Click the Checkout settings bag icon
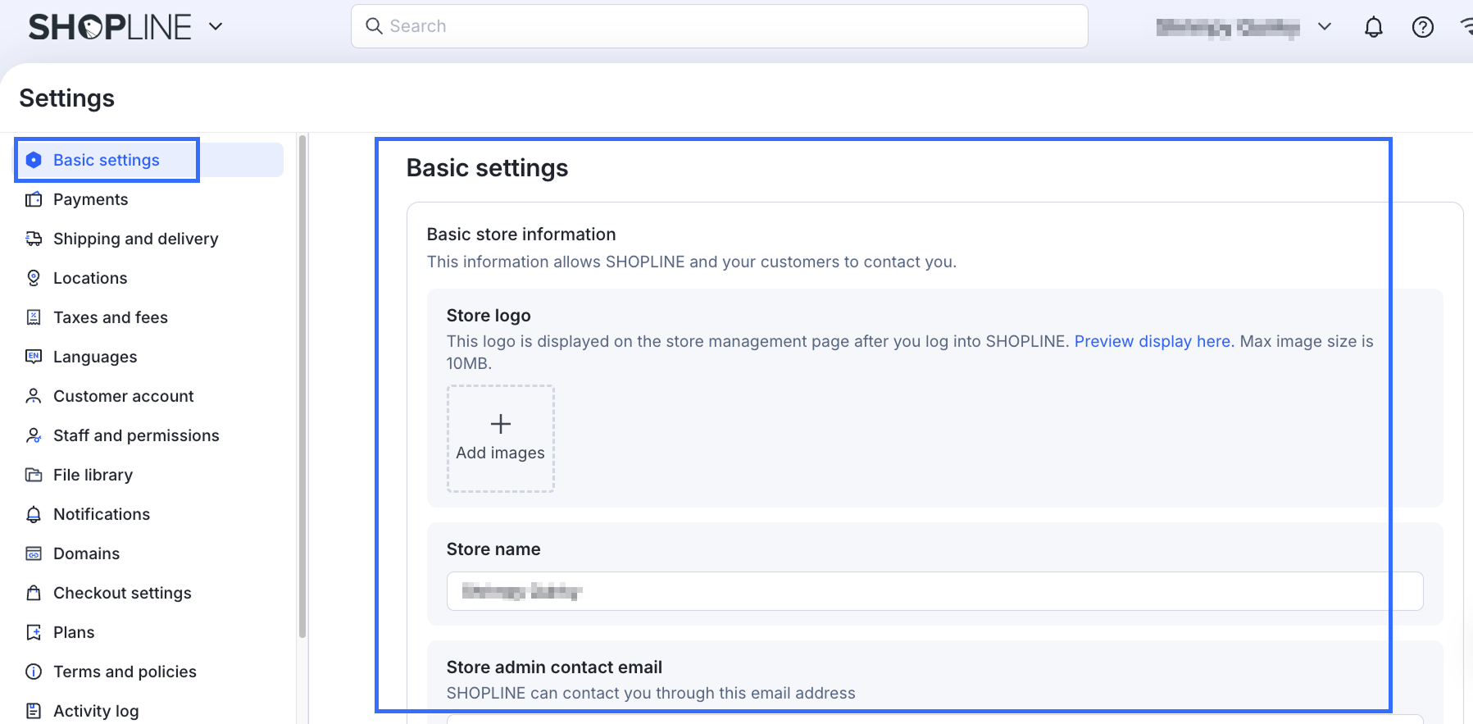1473x724 pixels. pos(34,593)
